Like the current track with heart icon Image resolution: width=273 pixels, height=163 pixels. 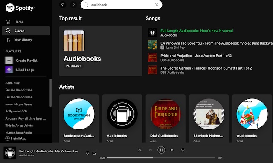(x=87, y=153)
